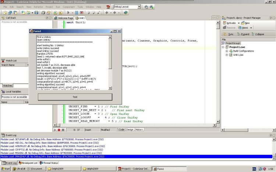Pin the Event Log panel

(x=270, y=135)
